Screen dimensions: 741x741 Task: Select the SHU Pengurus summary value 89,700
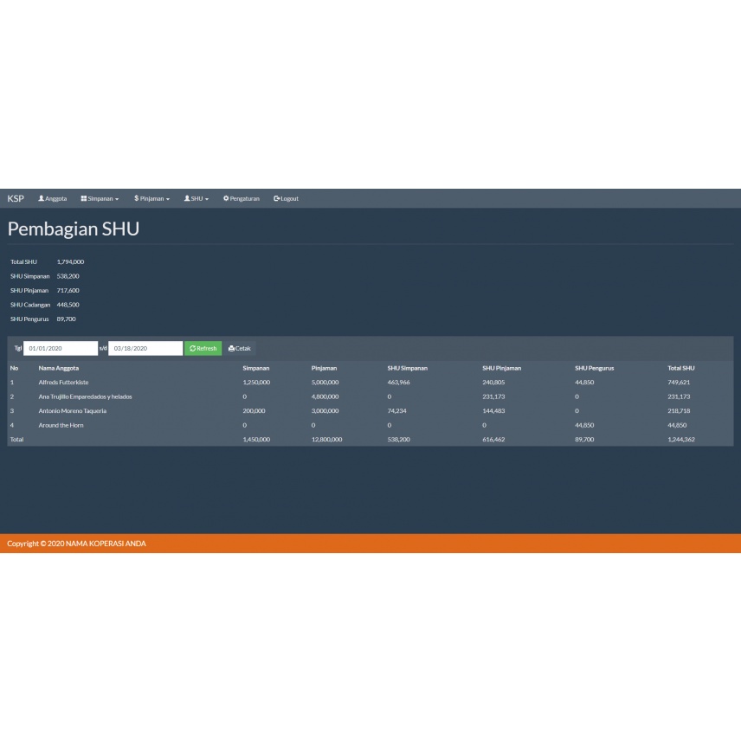[66, 319]
